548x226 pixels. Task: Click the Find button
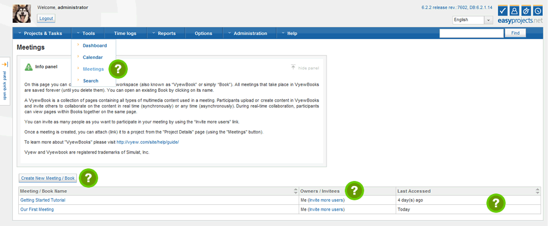tap(515, 33)
